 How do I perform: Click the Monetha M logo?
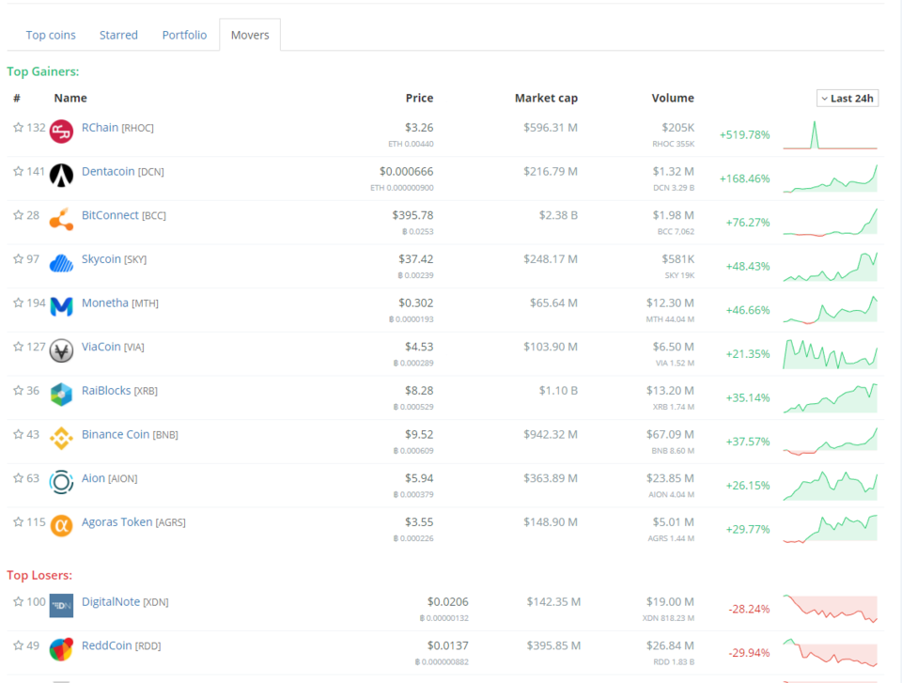tap(61, 306)
